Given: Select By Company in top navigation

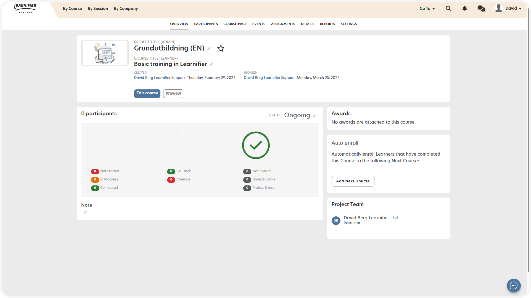Looking at the screenshot, I should click(126, 9).
